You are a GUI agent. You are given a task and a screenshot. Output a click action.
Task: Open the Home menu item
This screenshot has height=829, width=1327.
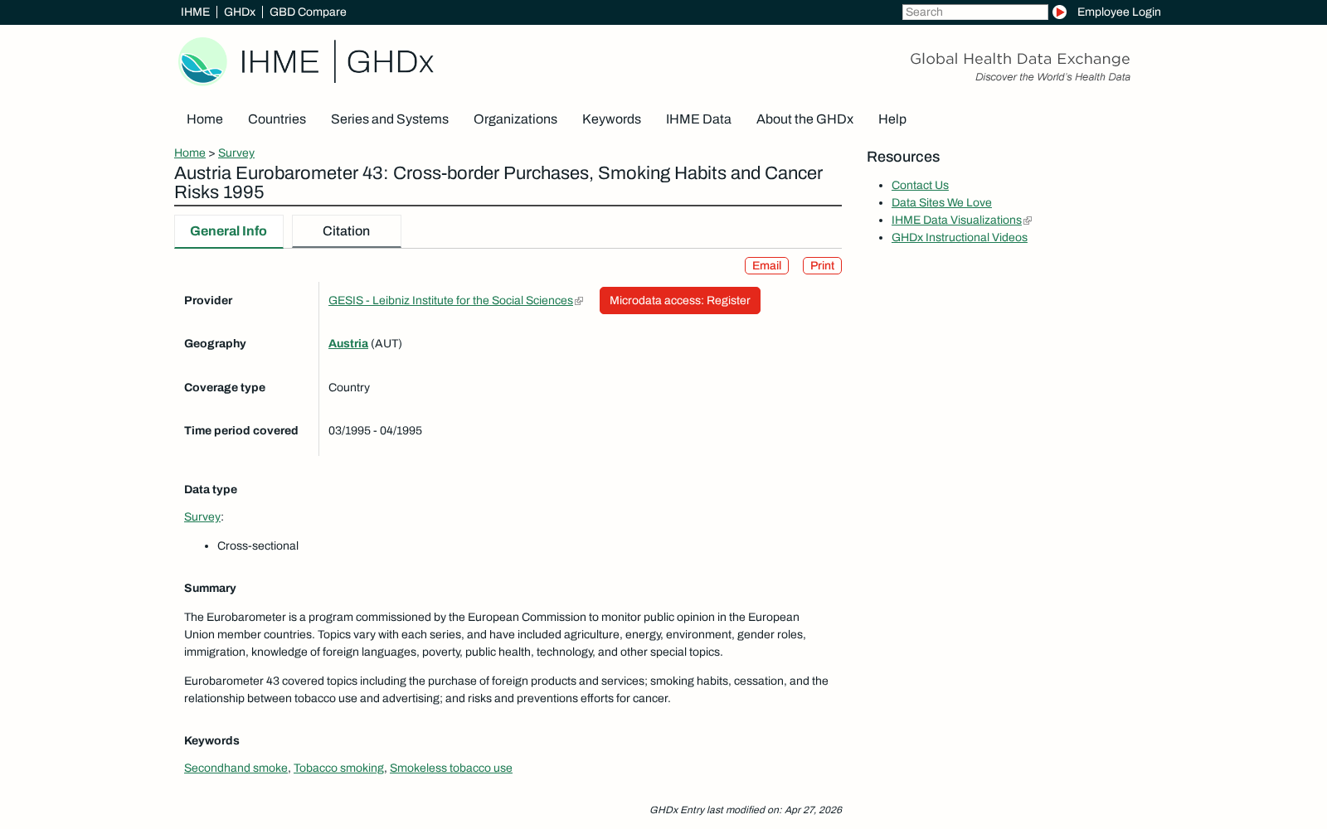point(205,119)
